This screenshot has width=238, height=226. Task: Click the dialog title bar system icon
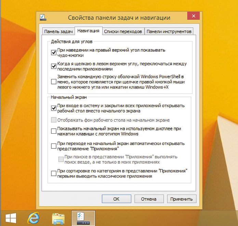tap(42, 17)
